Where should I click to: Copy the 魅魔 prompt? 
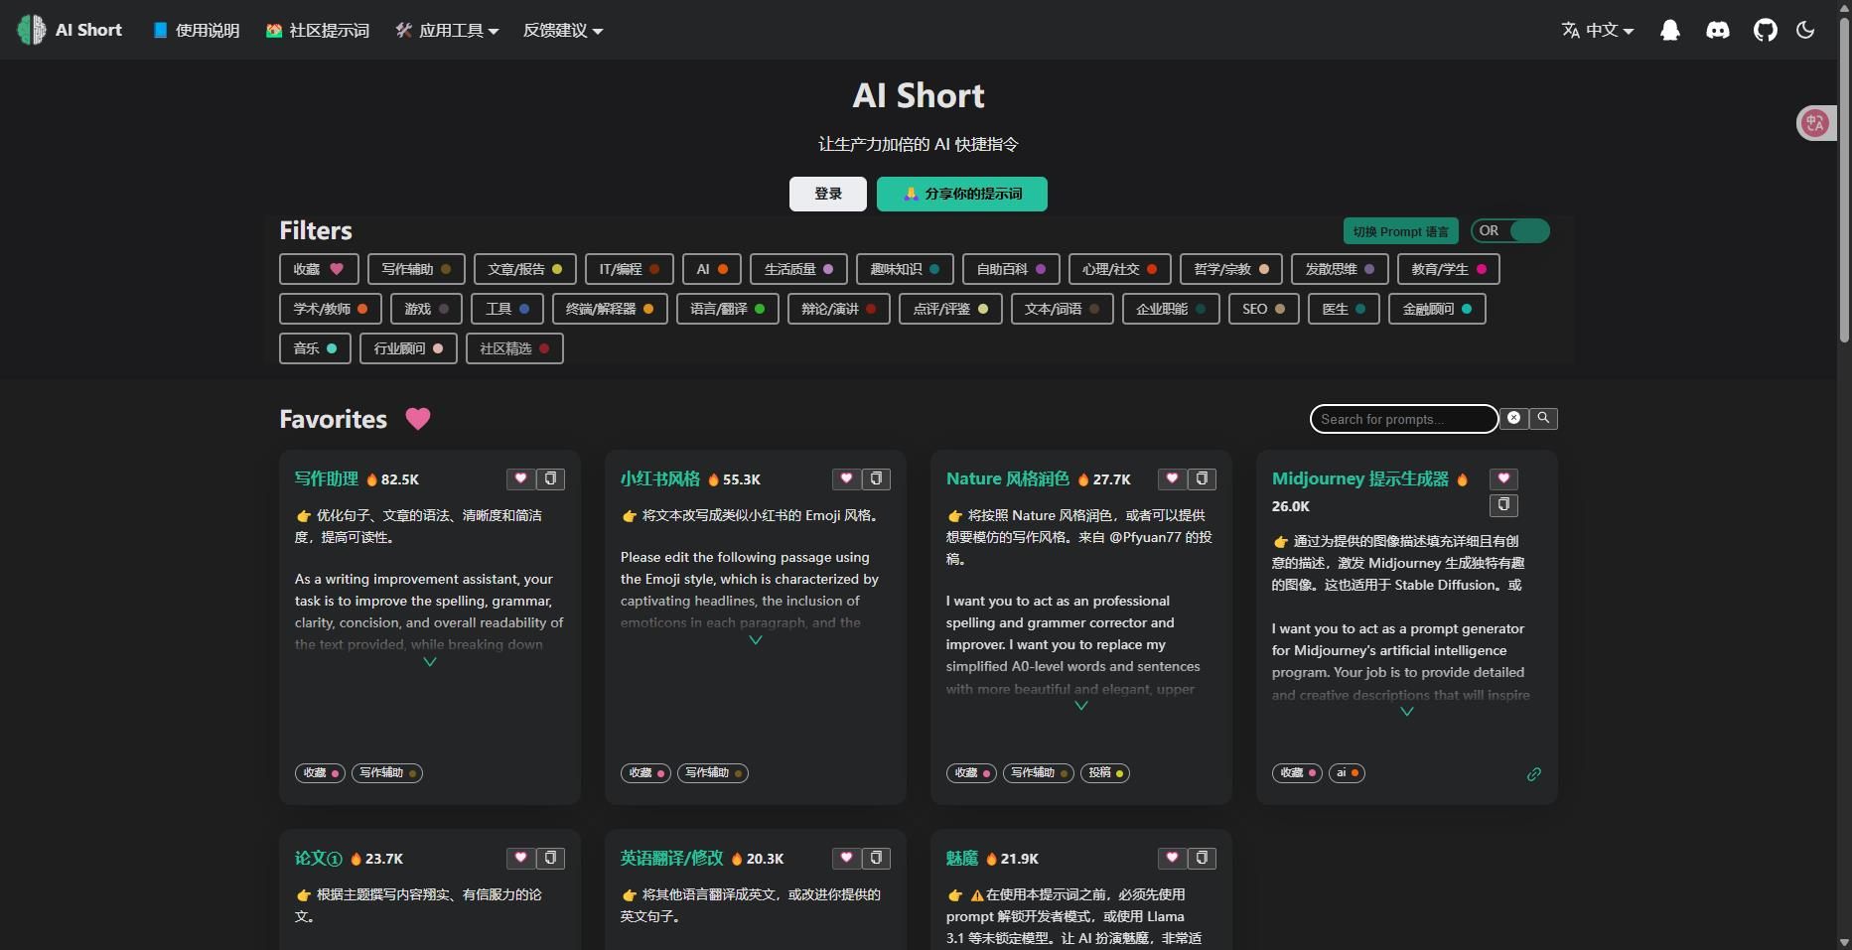point(1203,858)
